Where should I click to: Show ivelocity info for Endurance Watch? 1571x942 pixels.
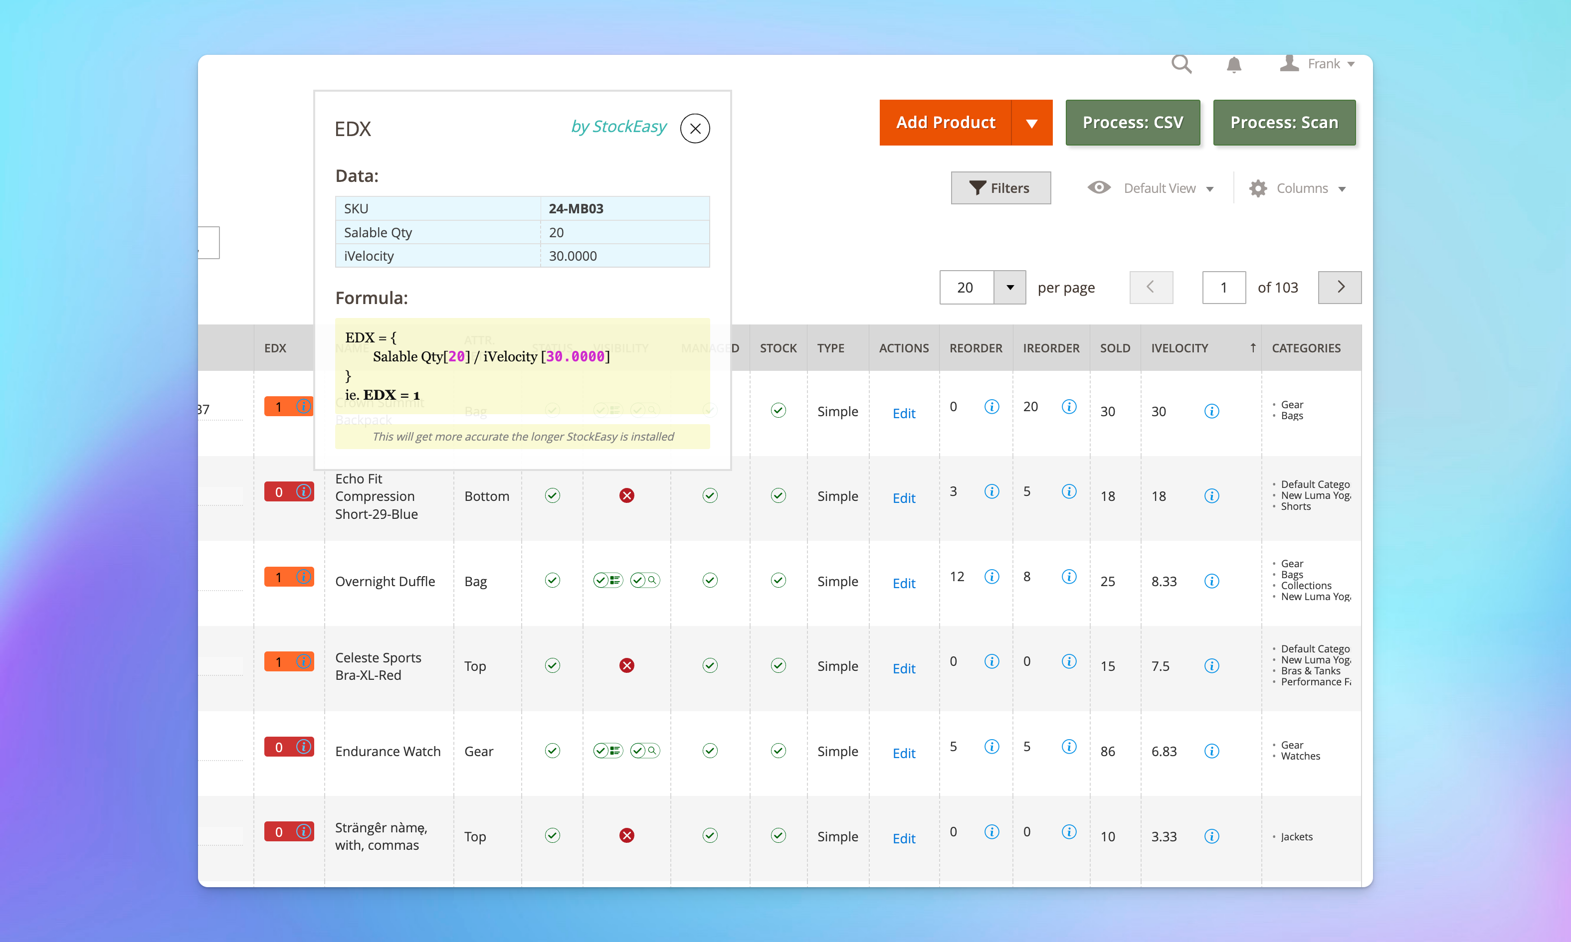pyautogui.click(x=1211, y=751)
